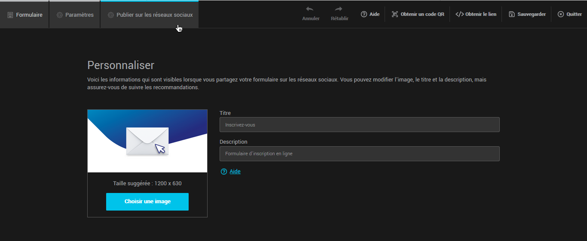Click into the Description text field
The height and width of the screenshot is (241, 587).
tap(359, 154)
